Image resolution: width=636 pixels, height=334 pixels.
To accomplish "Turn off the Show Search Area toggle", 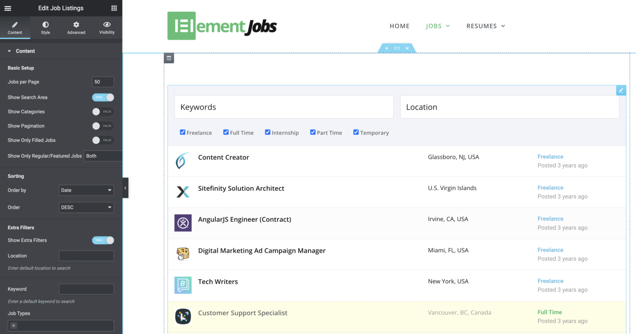I will [103, 97].
